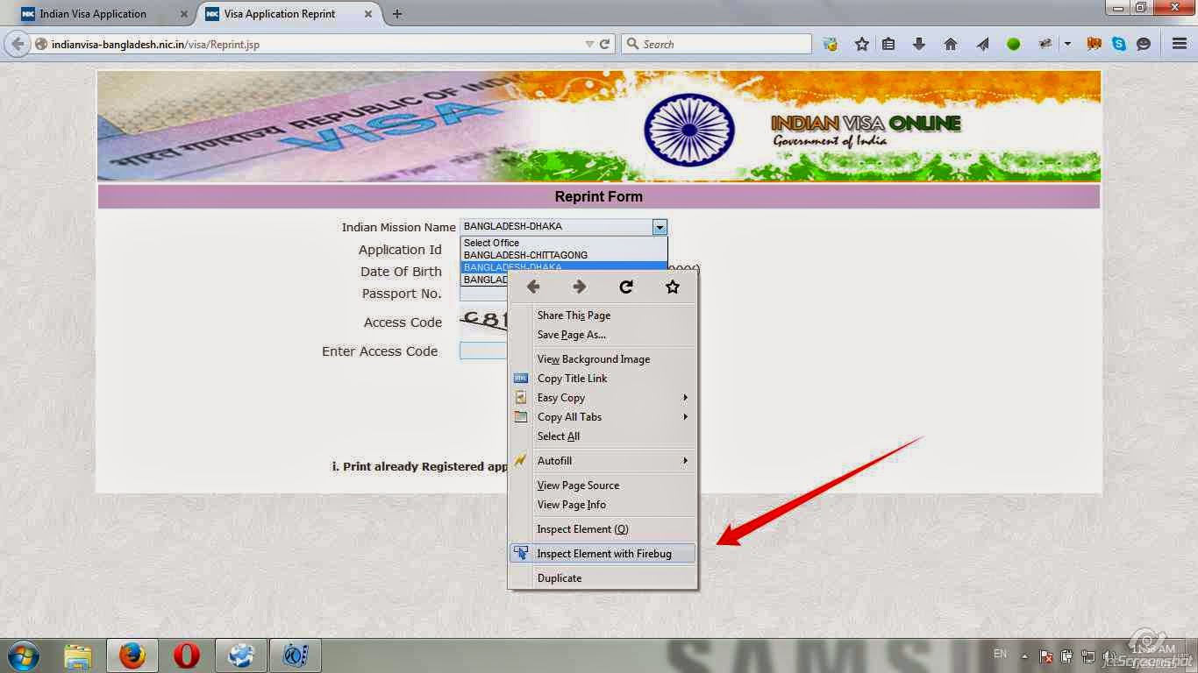This screenshot has height=673, width=1198.
Task: Click the EN language indicator
Action: [1000, 655]
